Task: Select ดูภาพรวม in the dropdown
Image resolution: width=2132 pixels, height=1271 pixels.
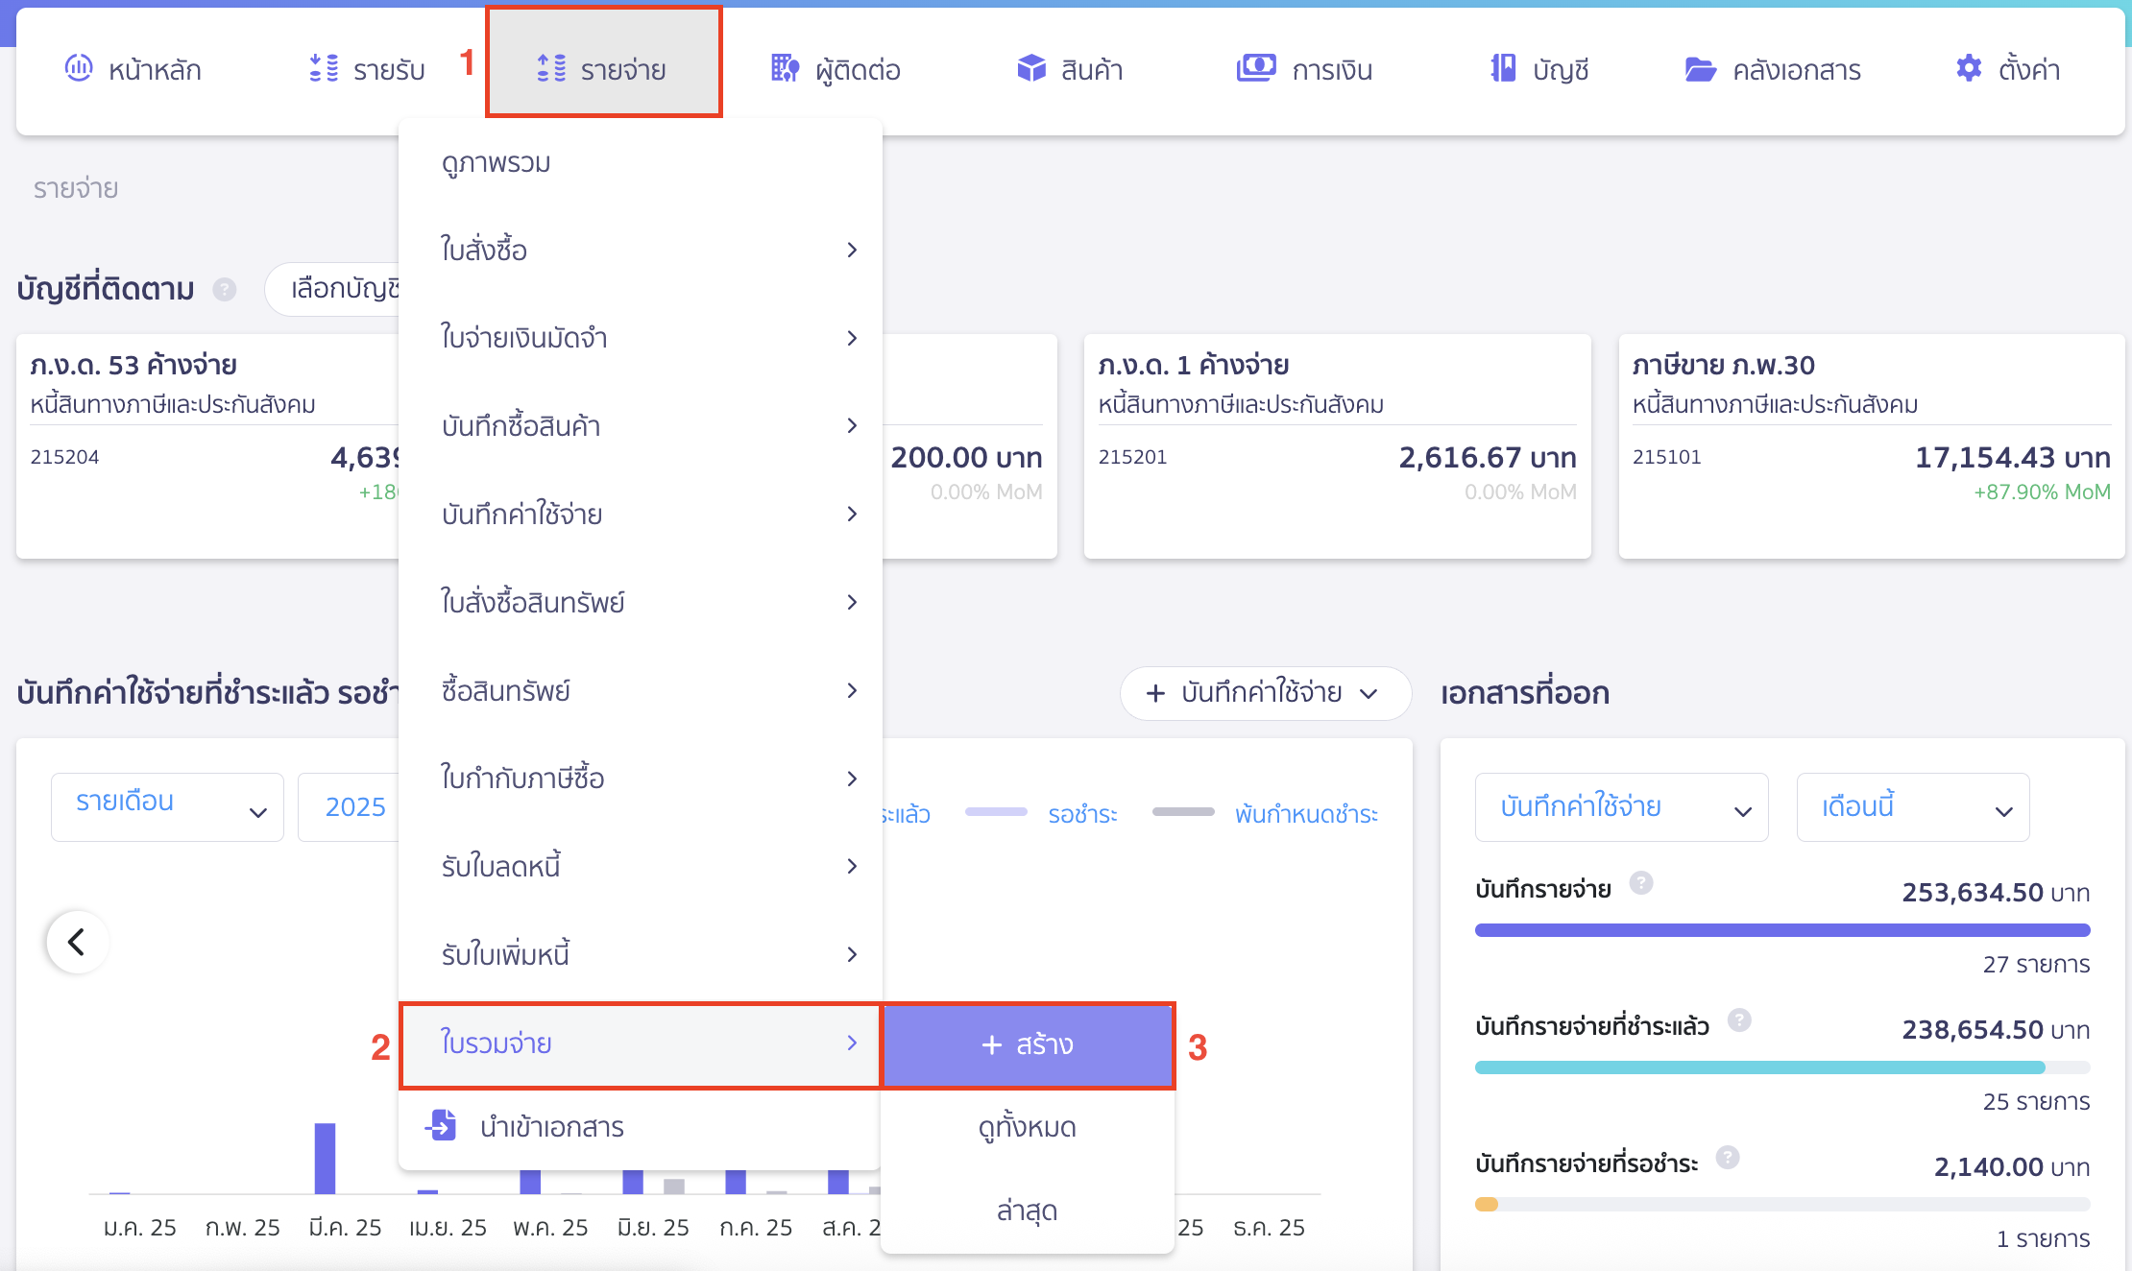Action: [641, 163]
